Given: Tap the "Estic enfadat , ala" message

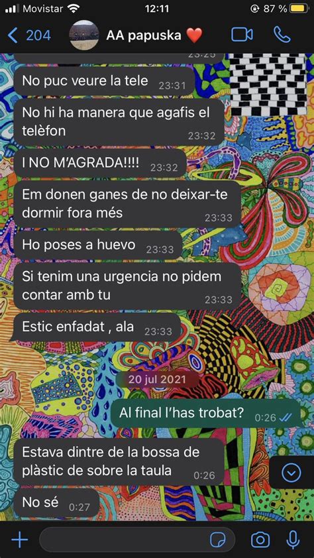Looking at the screenshot, I should tap(97, 327).
